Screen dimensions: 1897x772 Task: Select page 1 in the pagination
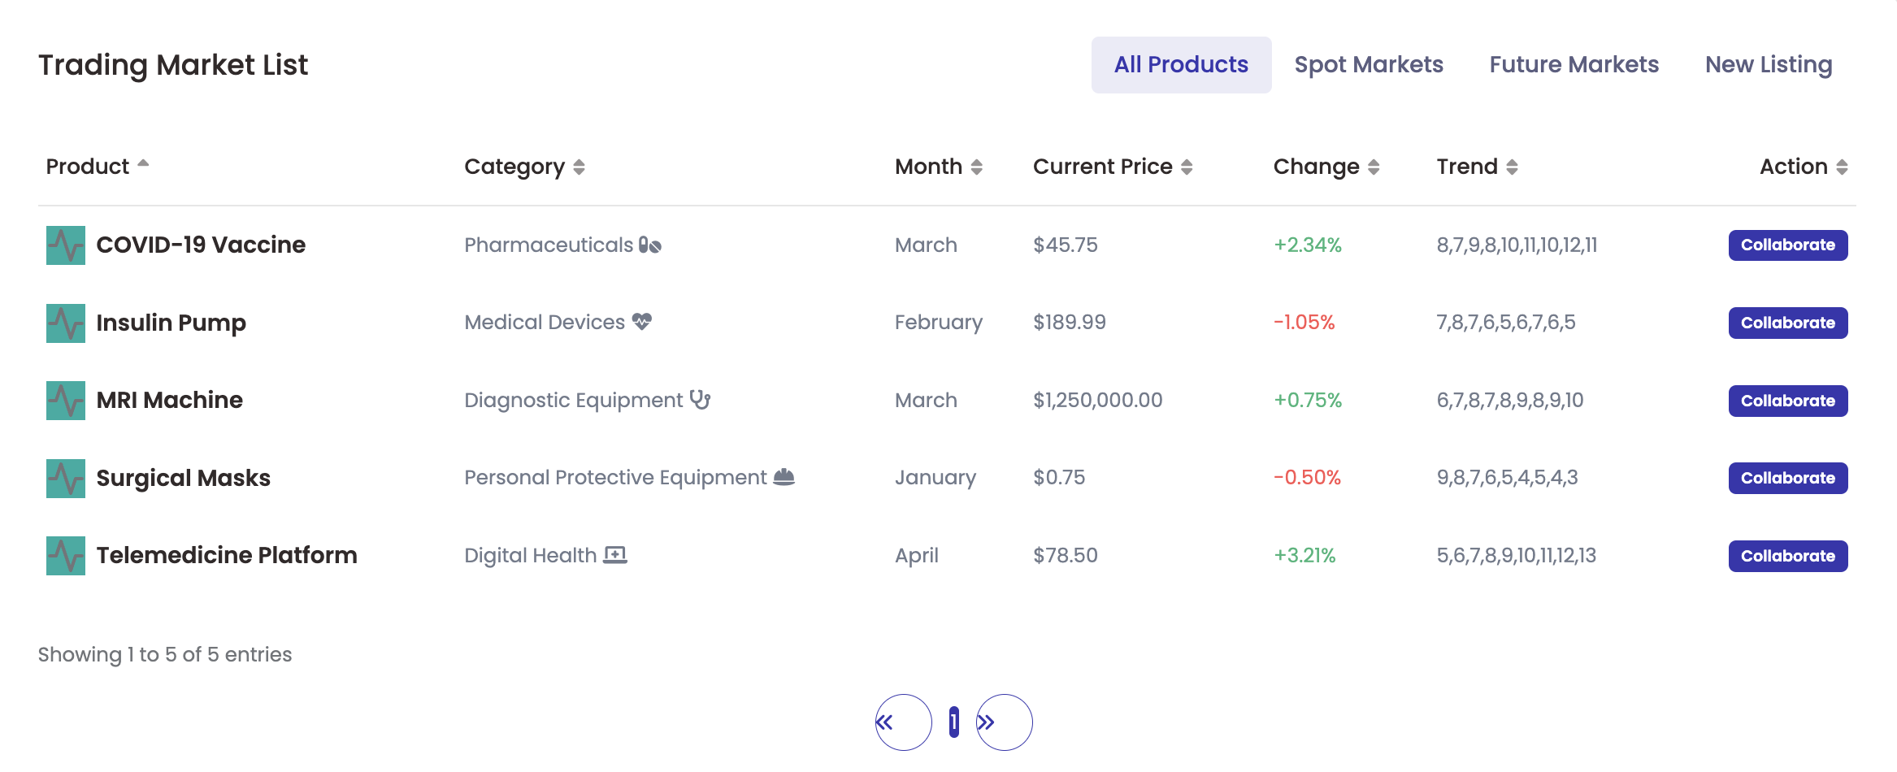[953, 722]
